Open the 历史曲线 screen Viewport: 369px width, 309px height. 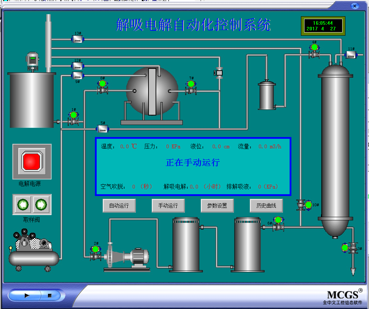(x=266, y=206)
